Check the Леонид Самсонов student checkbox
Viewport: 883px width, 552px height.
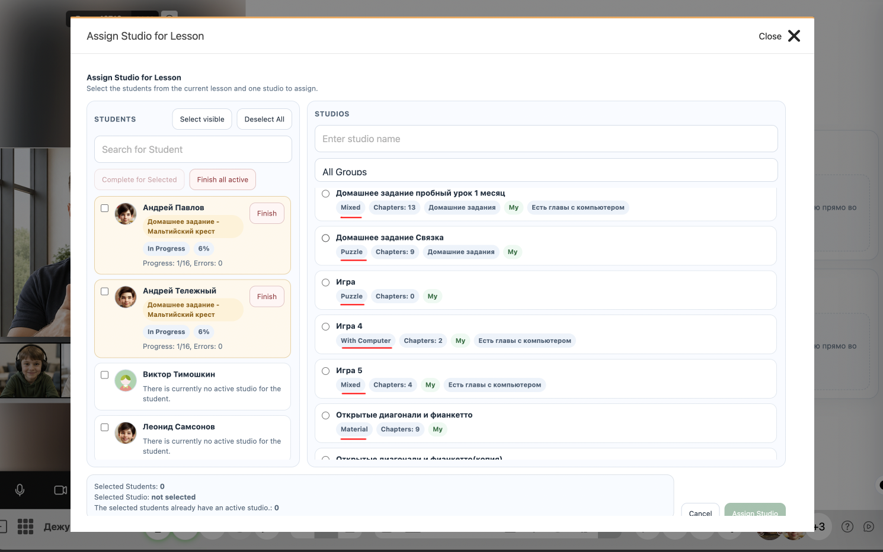click(105, 427)
